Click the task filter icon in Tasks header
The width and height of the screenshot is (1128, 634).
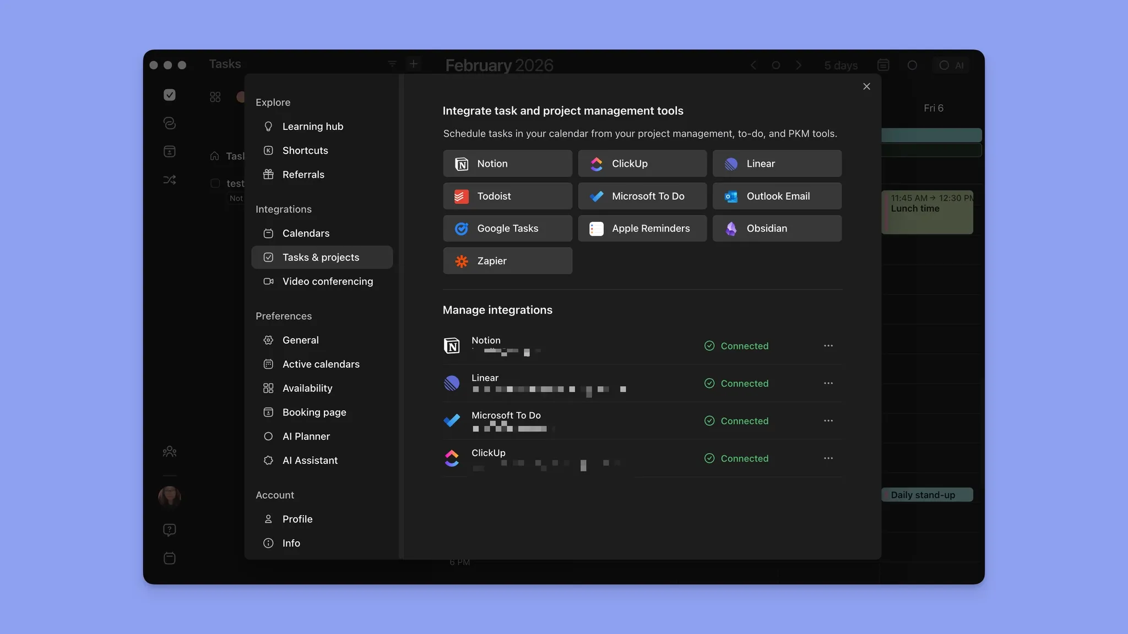[x=392, y=64]
